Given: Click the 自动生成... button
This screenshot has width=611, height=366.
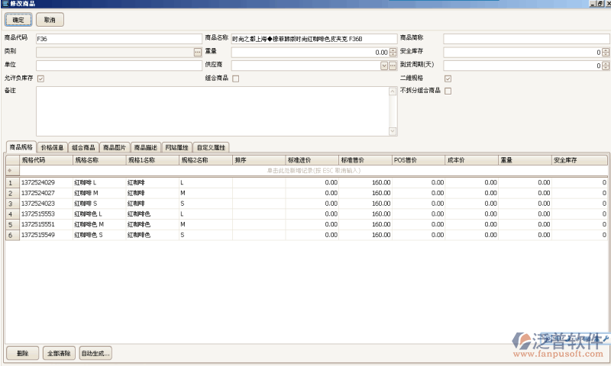Looking at the screenshot, I should [x=95, y=353].
